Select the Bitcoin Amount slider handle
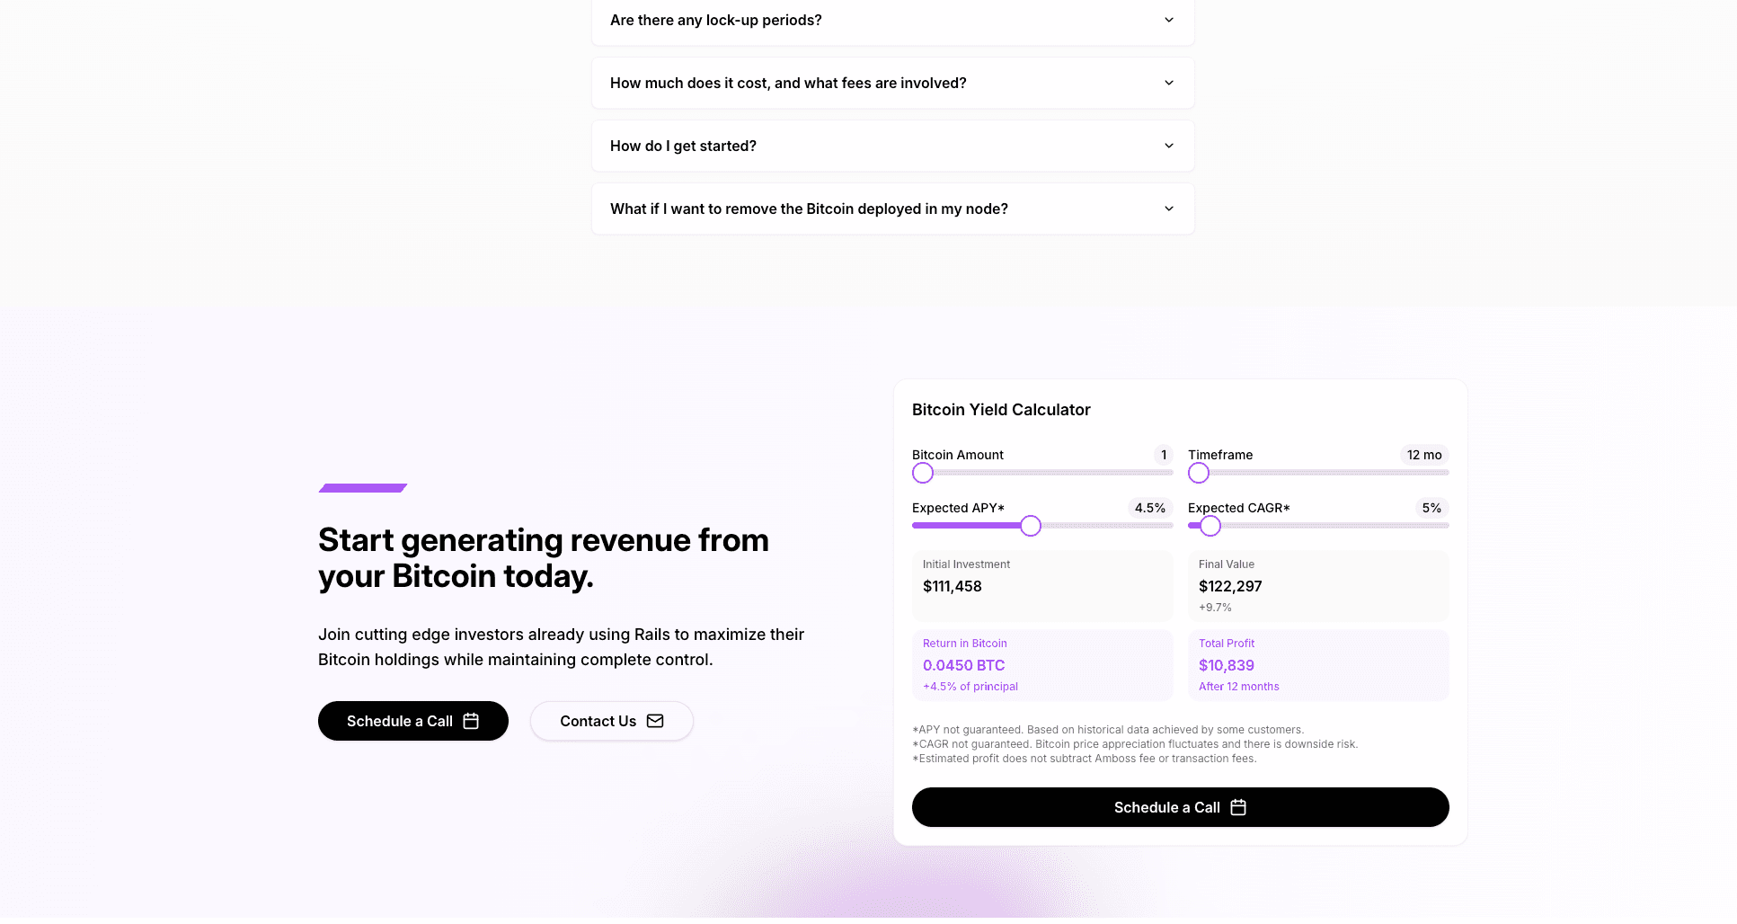 click(923, 472)
